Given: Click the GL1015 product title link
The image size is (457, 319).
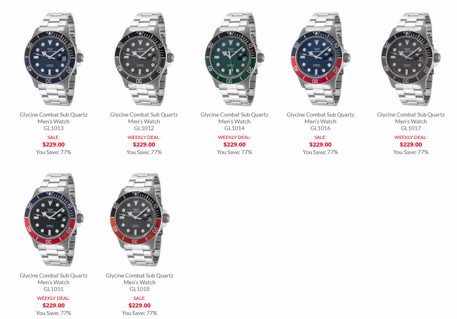Looking at the screenshot, I should coord(54,282).
